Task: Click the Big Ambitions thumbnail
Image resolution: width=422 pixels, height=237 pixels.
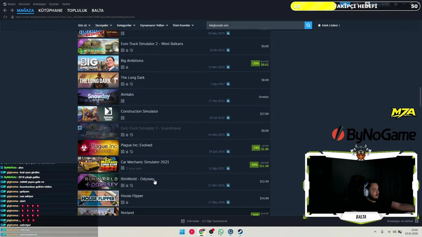Action: pos(98,63)
